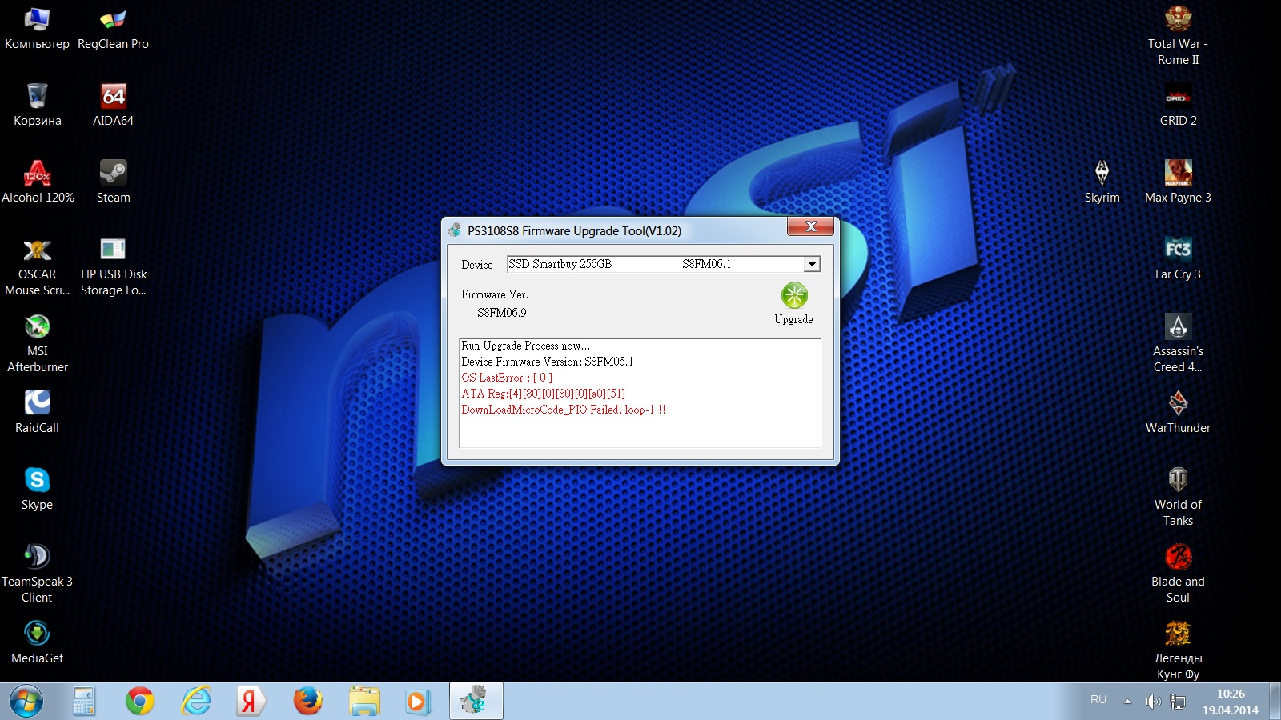Image resolution: width=1281 pixels, height=720 pixels.
Task: Open Yandex browser from the taskbar
Action: pos(251,702)
